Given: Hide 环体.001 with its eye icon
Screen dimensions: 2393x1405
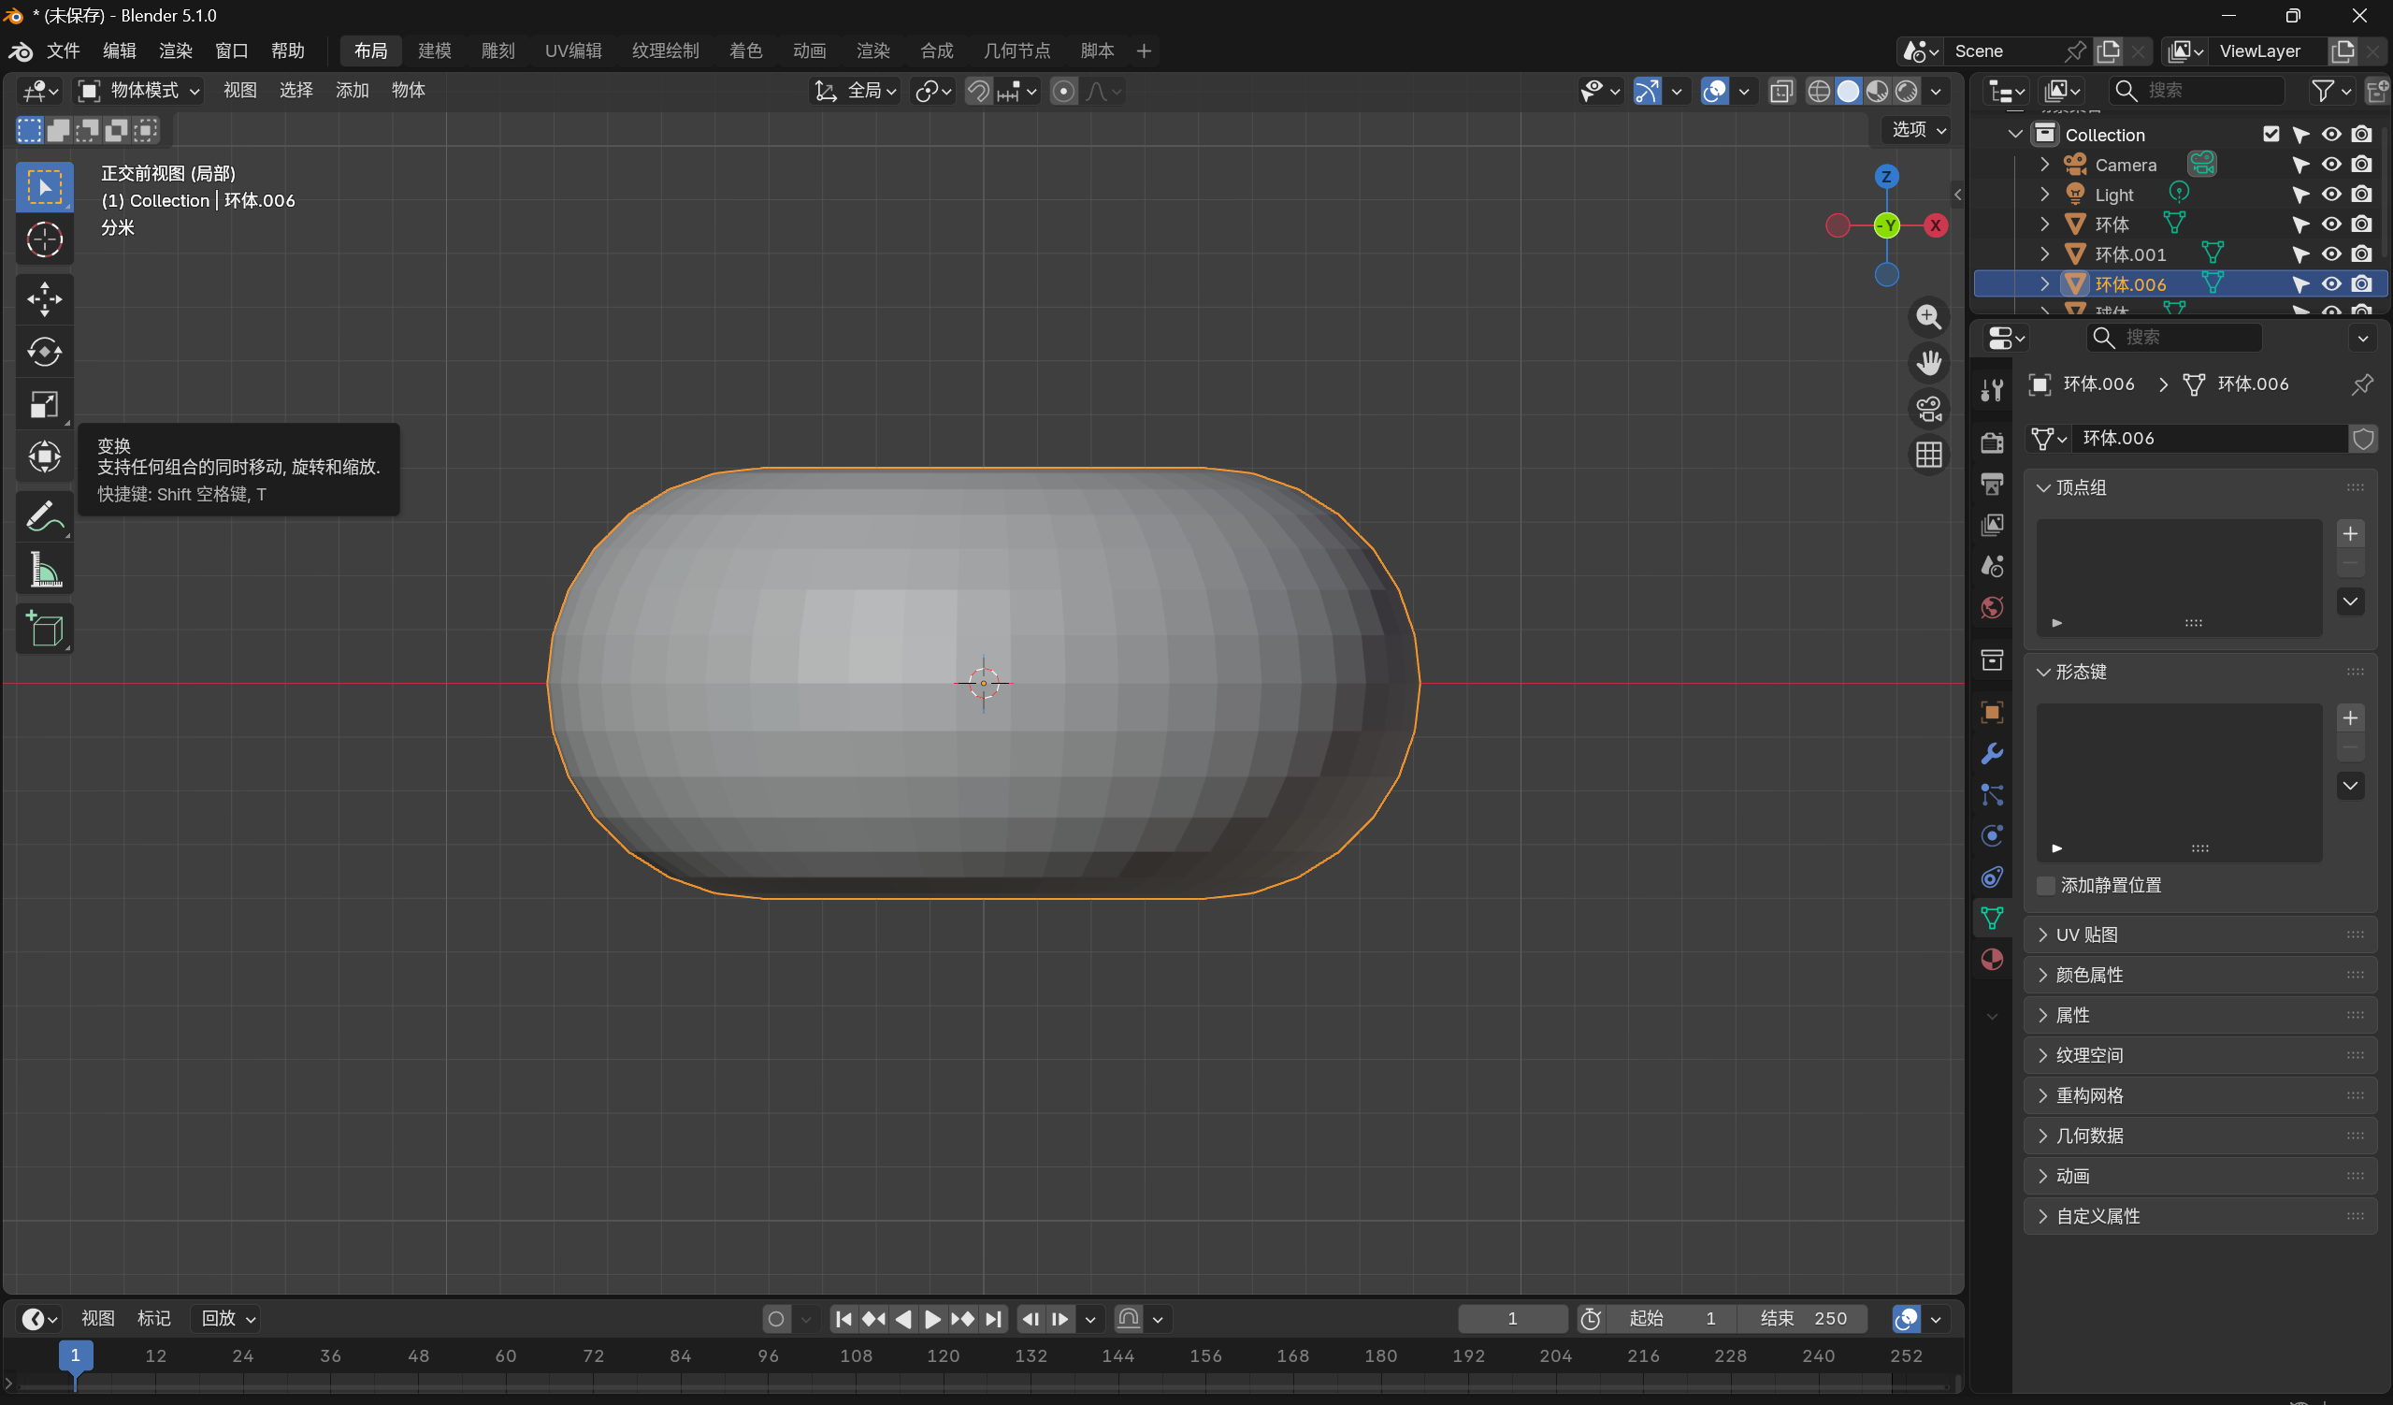Looking at the screenshot, I should point(2331,253).
